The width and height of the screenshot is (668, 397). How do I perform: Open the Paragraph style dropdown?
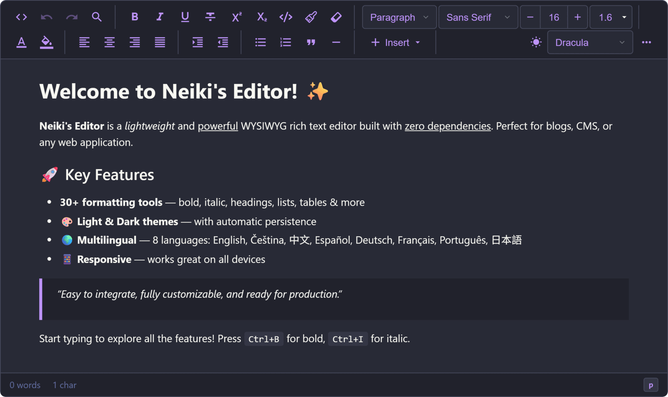click(399, 17)
